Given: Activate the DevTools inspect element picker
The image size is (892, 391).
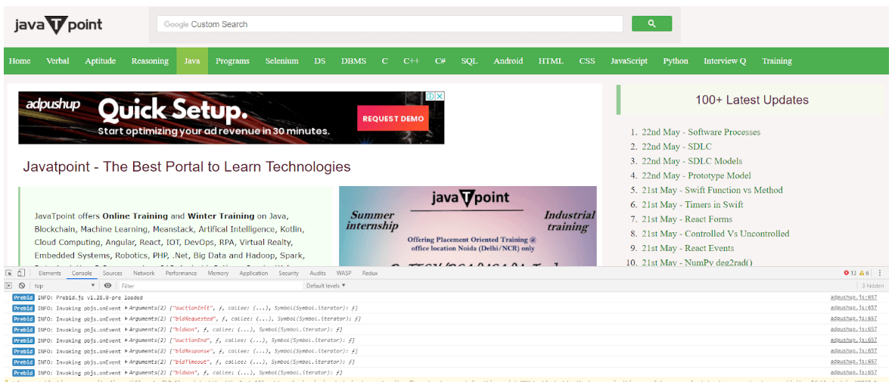Looking at the screenshot, I should pos(8,273).
